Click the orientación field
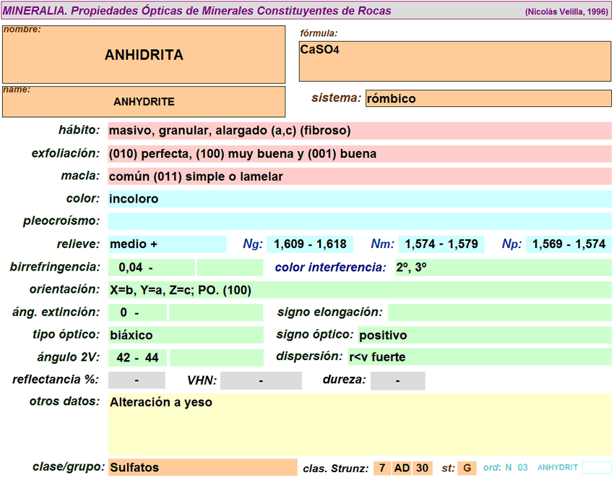This screenshot has height=478, width=614. click(x=359, y=290)
